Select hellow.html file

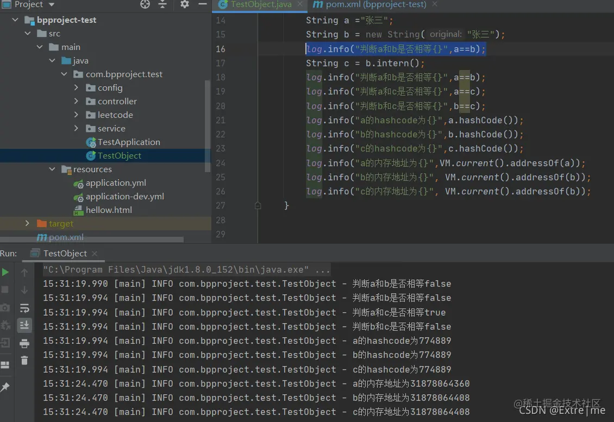[x=109, y=210]
